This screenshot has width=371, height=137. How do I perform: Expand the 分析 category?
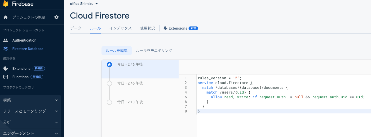tap(30, 122)
